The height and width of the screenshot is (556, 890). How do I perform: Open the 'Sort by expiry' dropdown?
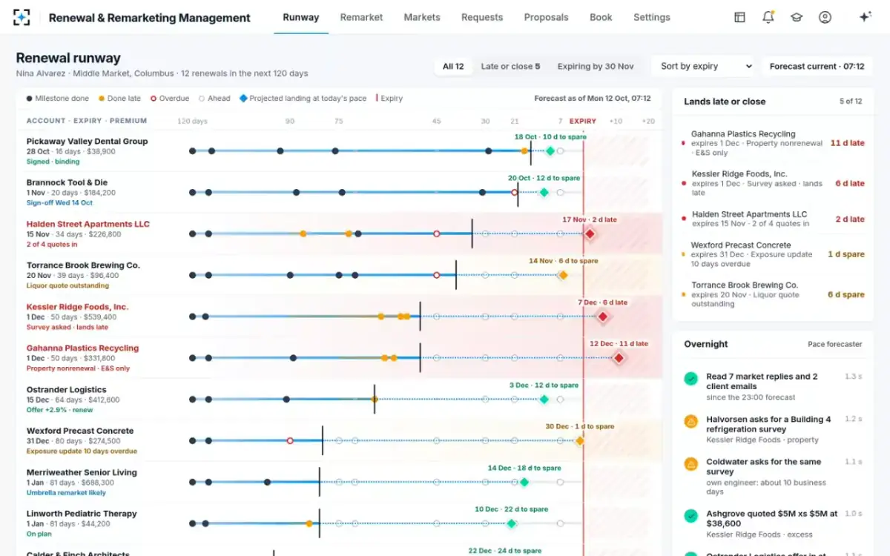click(x=702, y=66)
